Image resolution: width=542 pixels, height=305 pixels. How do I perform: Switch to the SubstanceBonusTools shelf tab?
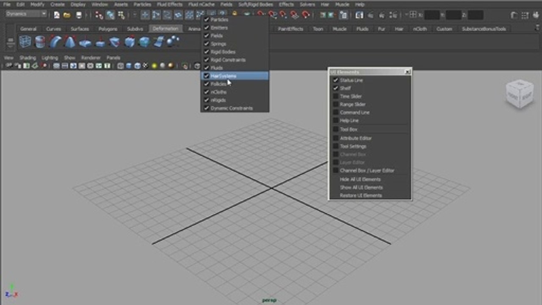pos(484,29)
